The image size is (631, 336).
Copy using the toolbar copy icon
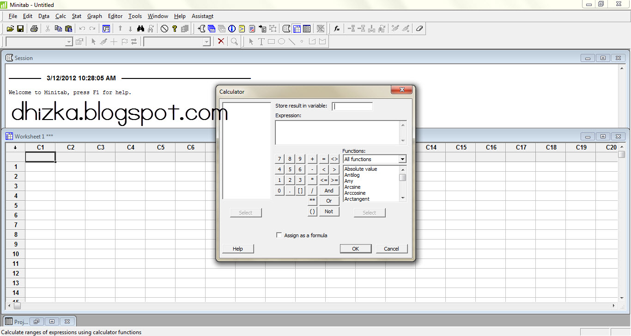pos(58,29)
